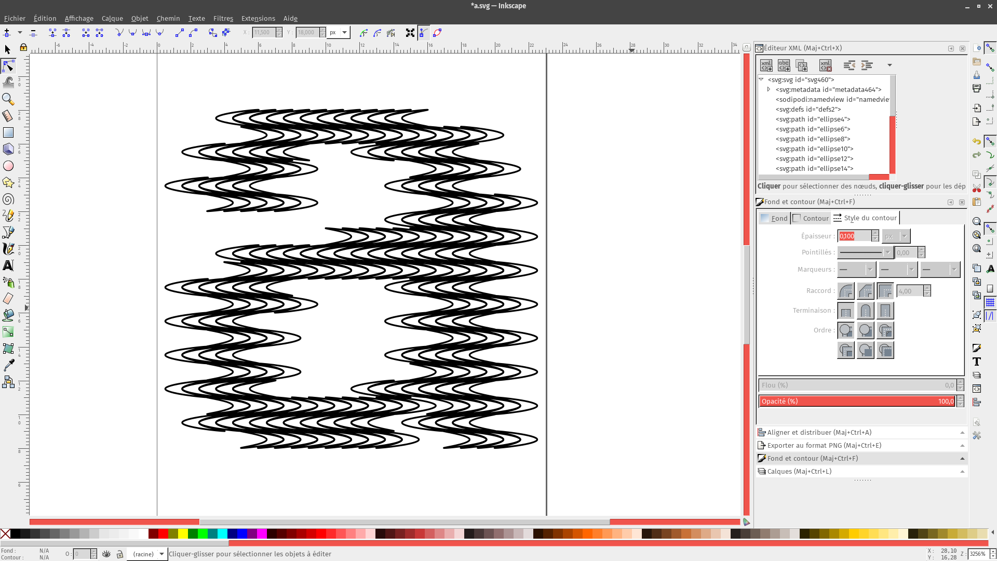Expand the svg:metadata node
Screen dimensions: 997x561
769,89
